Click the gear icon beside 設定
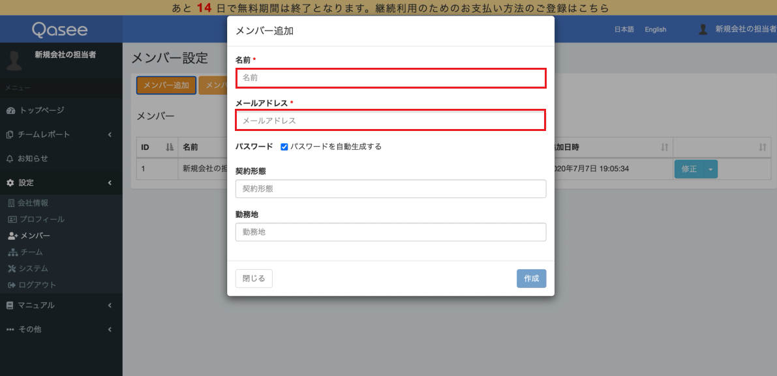777x376 pixels. [10, 183]
